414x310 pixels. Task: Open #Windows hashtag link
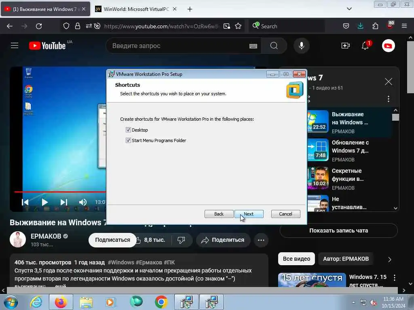click(121, 262)
